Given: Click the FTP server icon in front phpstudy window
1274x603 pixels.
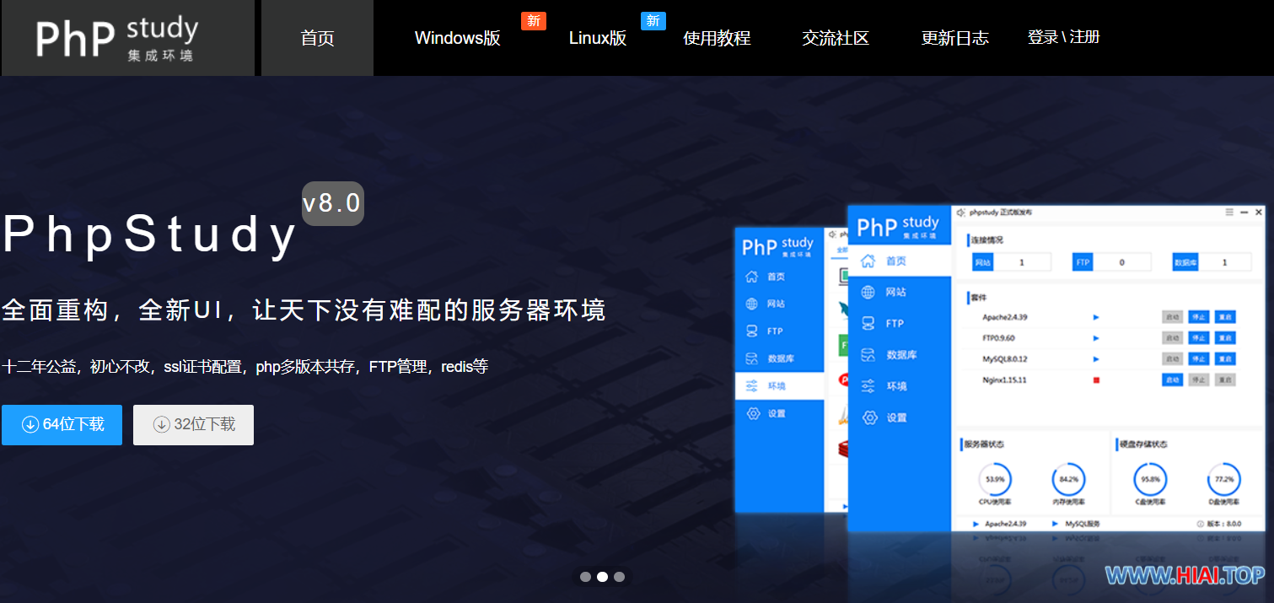Looking at the screenshot, I should 868,323.
